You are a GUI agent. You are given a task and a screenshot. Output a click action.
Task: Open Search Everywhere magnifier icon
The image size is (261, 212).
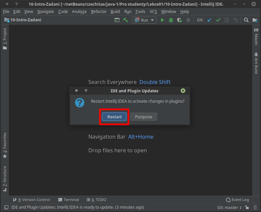[246, 20]
